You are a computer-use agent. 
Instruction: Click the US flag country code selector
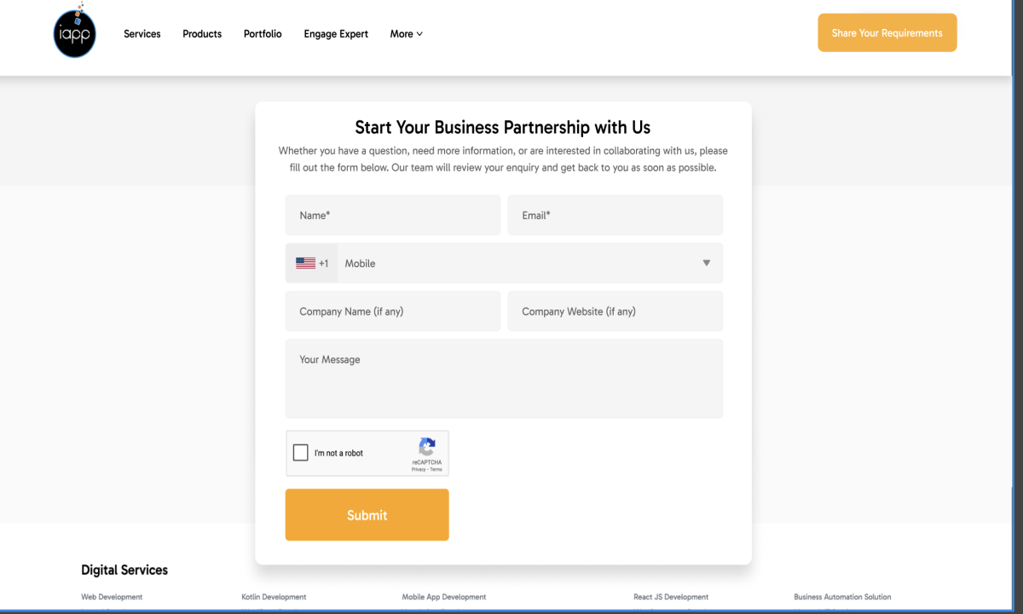[x=312, y=264]
